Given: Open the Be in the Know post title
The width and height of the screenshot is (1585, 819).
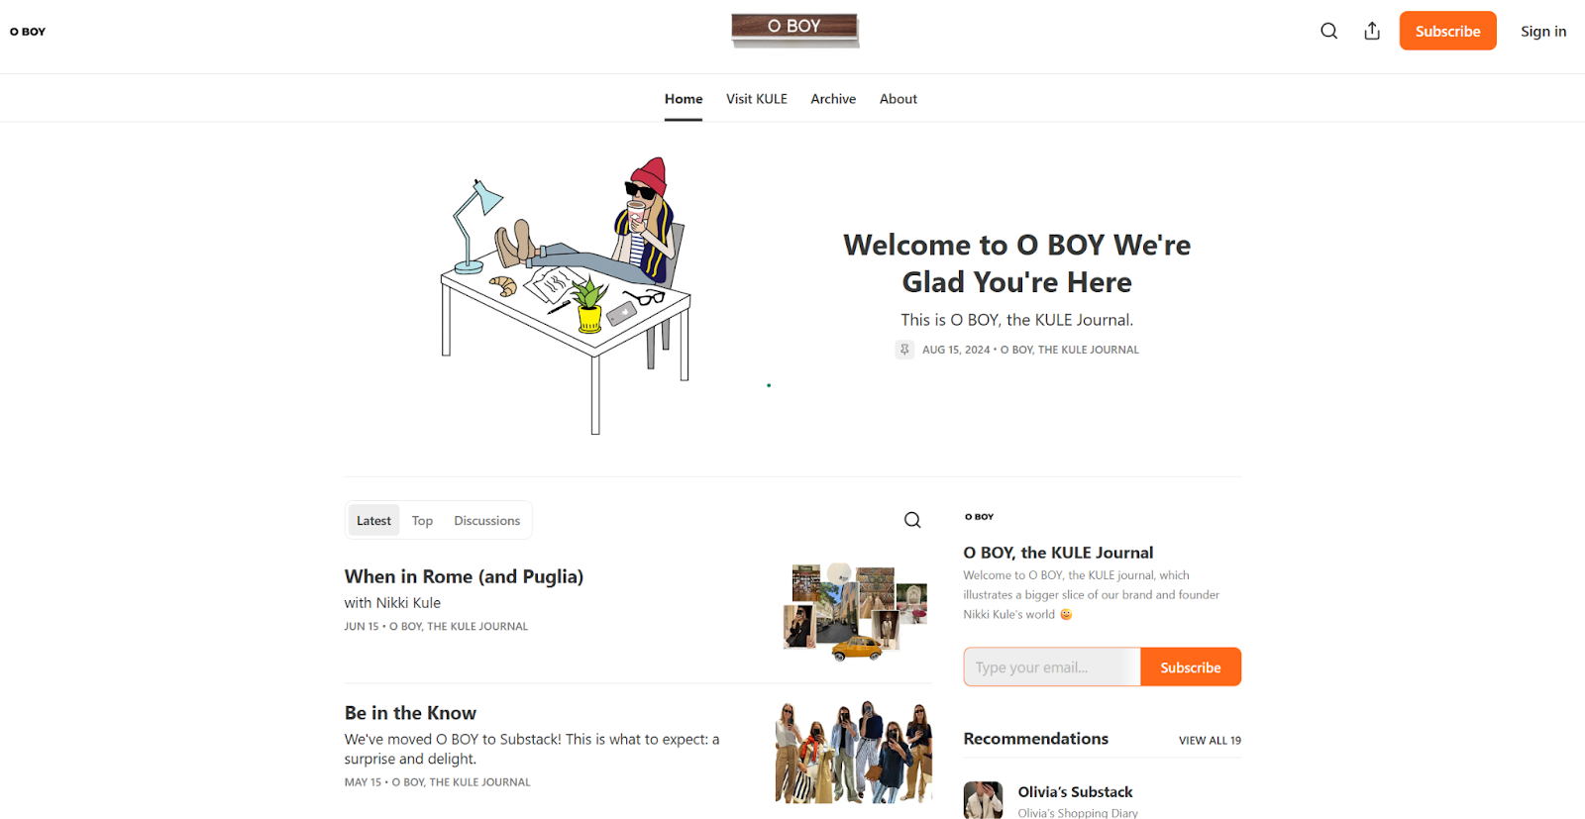Looking at the screenshot, I should pos(410,713).
